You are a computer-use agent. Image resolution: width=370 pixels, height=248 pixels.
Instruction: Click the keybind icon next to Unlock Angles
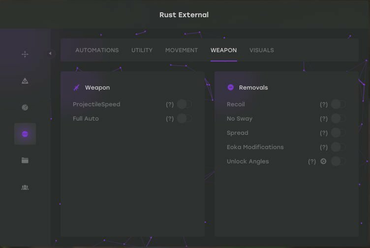323,161
